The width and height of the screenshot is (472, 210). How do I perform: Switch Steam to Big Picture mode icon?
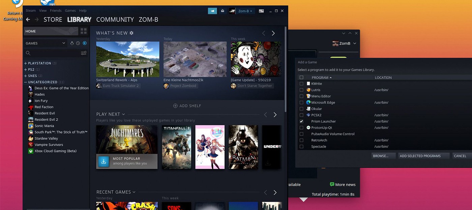click(x=261, y=11)
